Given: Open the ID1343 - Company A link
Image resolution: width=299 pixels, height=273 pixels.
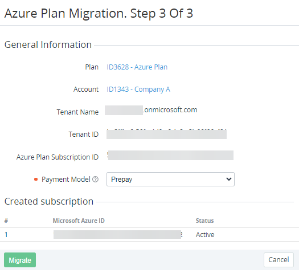Looking at the screenshot, I should 138,89.
